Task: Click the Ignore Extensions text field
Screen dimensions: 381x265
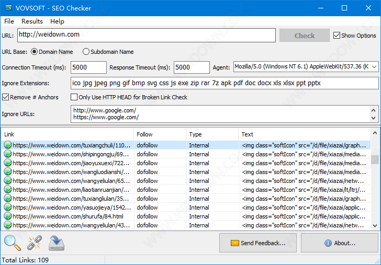Action: pyautogui.click(x=225, y=83)
